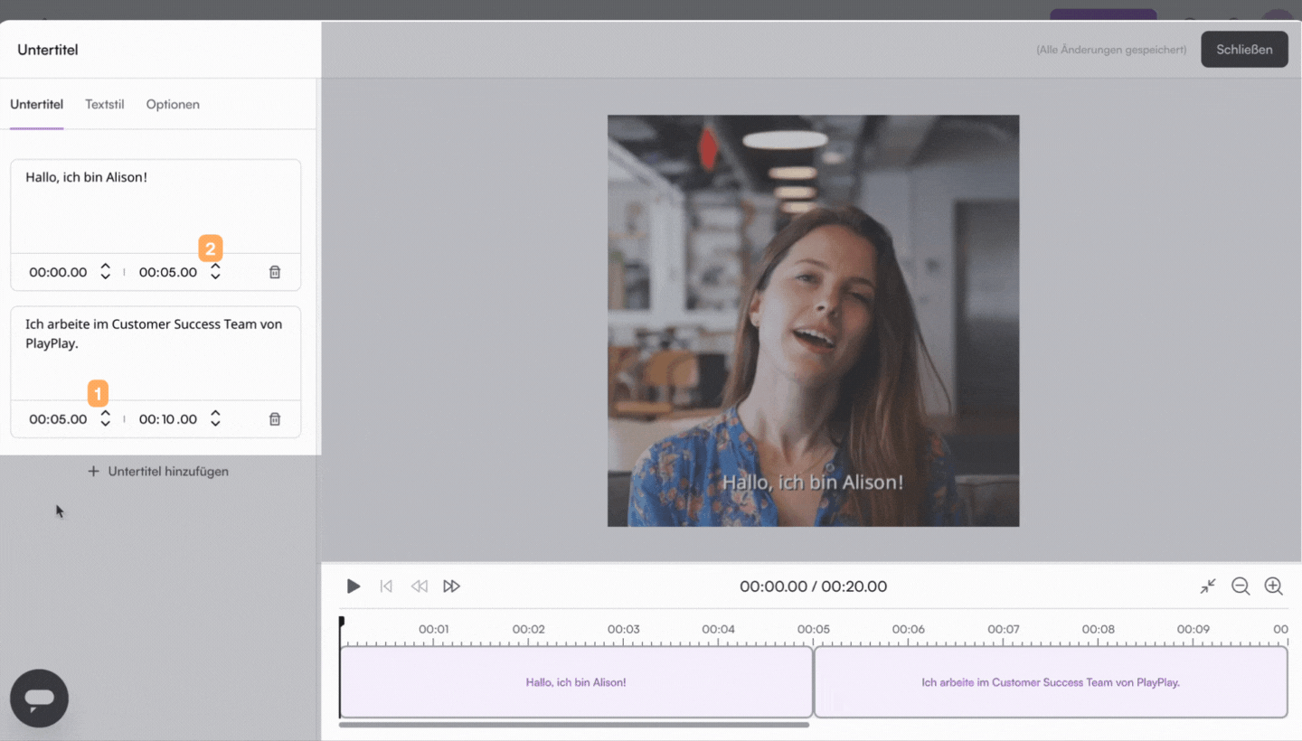Image resolution: width=1302 pixels, height=741 pixels.
Task: Click the 'Alle Änderungen gespeichert' status text
Action: click(1111, 50)
